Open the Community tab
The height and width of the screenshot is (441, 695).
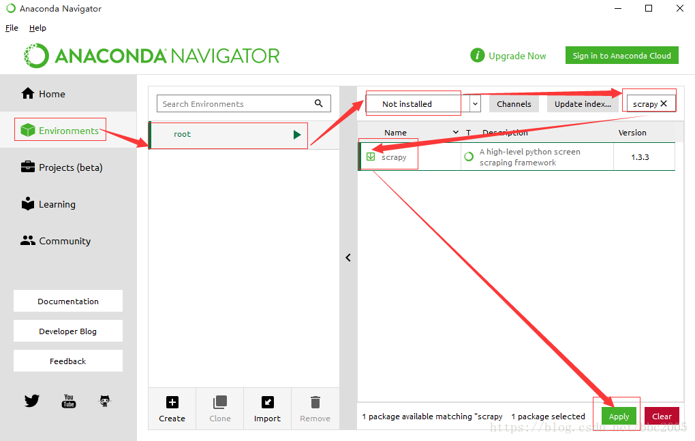(x=68, y=240)
